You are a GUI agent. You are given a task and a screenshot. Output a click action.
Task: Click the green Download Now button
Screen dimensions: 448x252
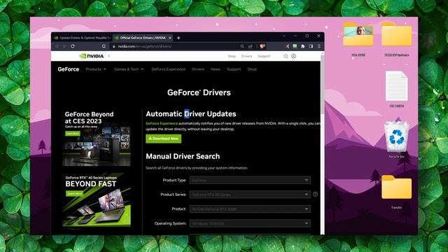click(163, 139)
